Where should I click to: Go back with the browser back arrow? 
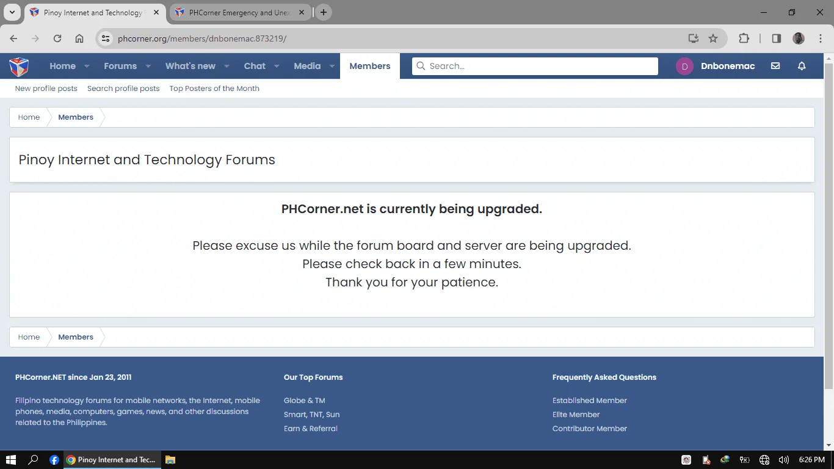click(x=14, y=38)
